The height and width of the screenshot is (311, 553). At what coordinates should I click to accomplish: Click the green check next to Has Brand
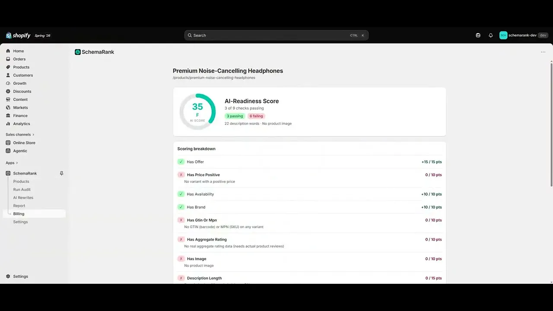[x=181, y=207]
